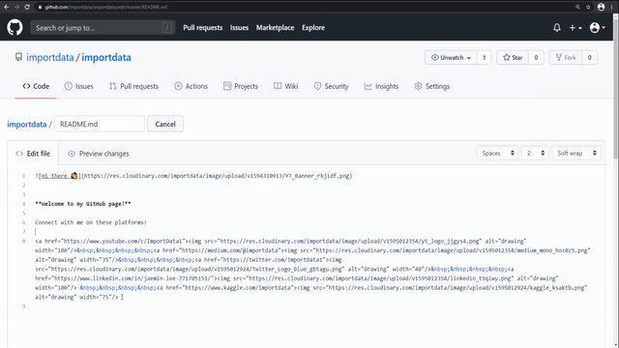Switch to the Settings tab
This screenshot has height=348, width=619.
pyautogui.click(x=432, y=86)
